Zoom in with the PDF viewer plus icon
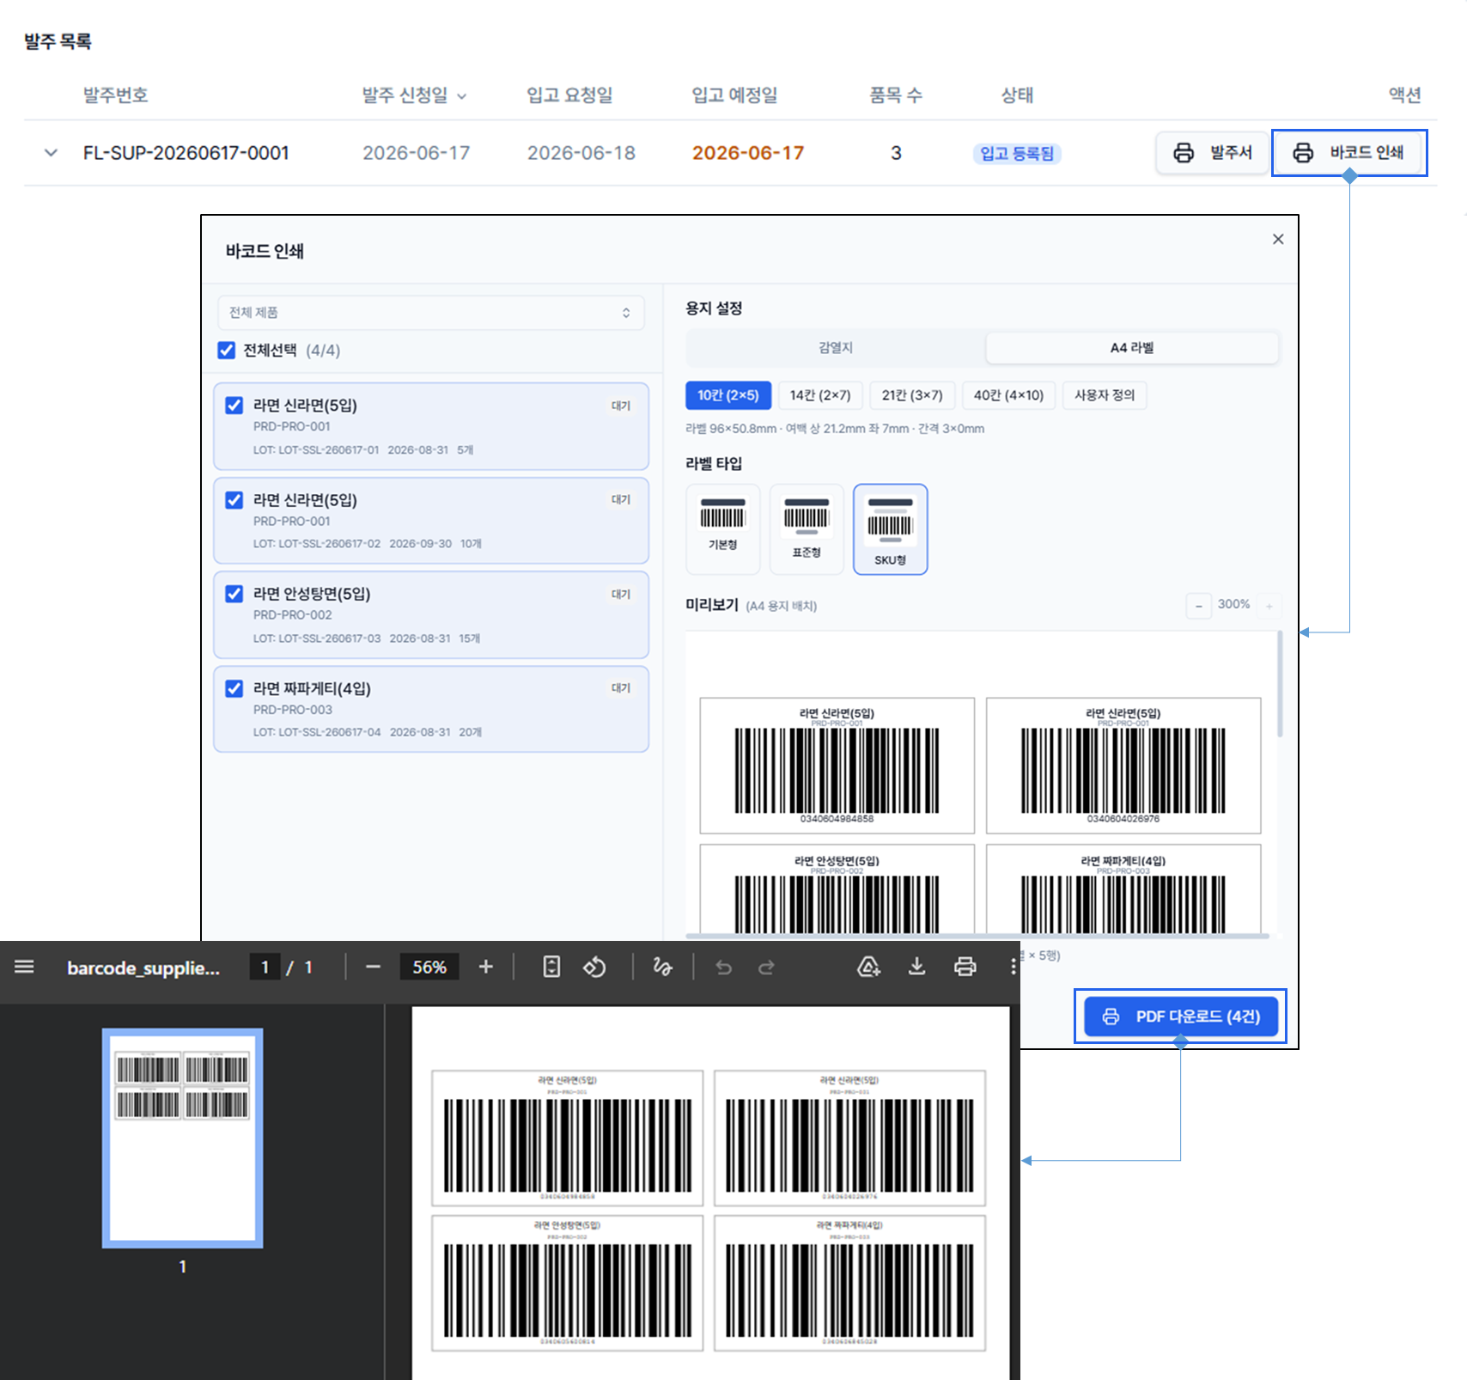The image size is (1467, 1380). (486, 967)
